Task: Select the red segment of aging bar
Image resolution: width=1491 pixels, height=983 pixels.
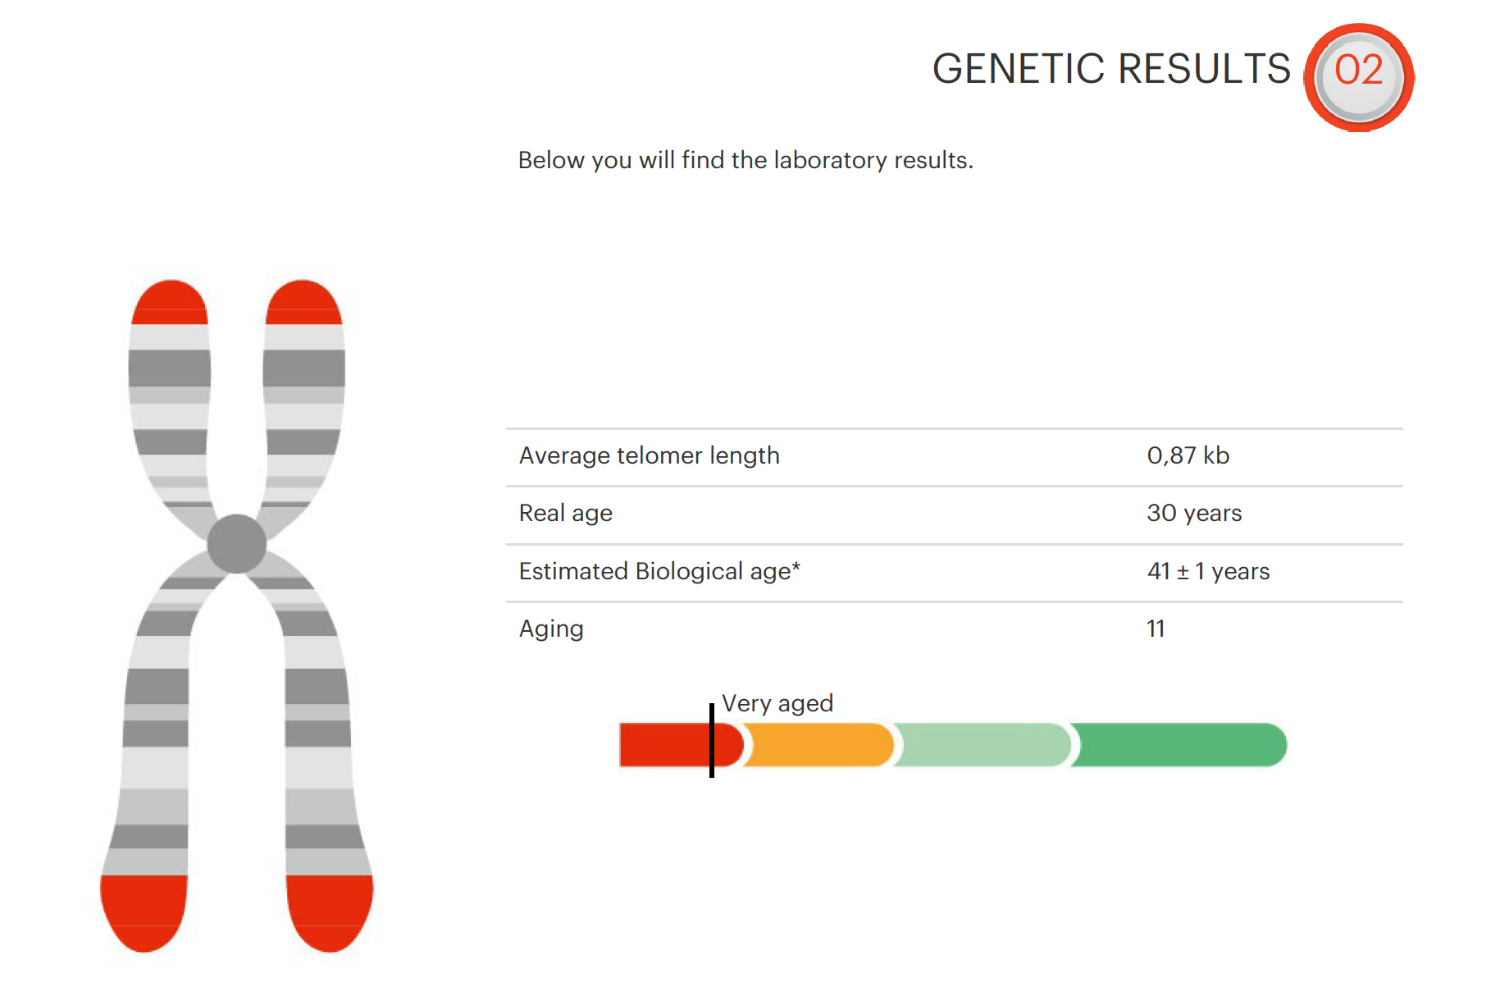Action: pyautogui.click(x=682, y=745)
